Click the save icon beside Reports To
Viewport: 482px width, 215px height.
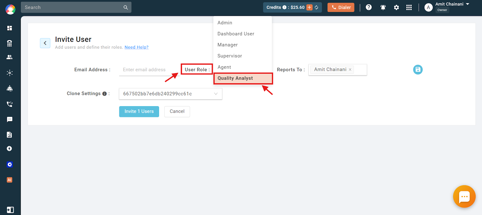tap(418, 70)
